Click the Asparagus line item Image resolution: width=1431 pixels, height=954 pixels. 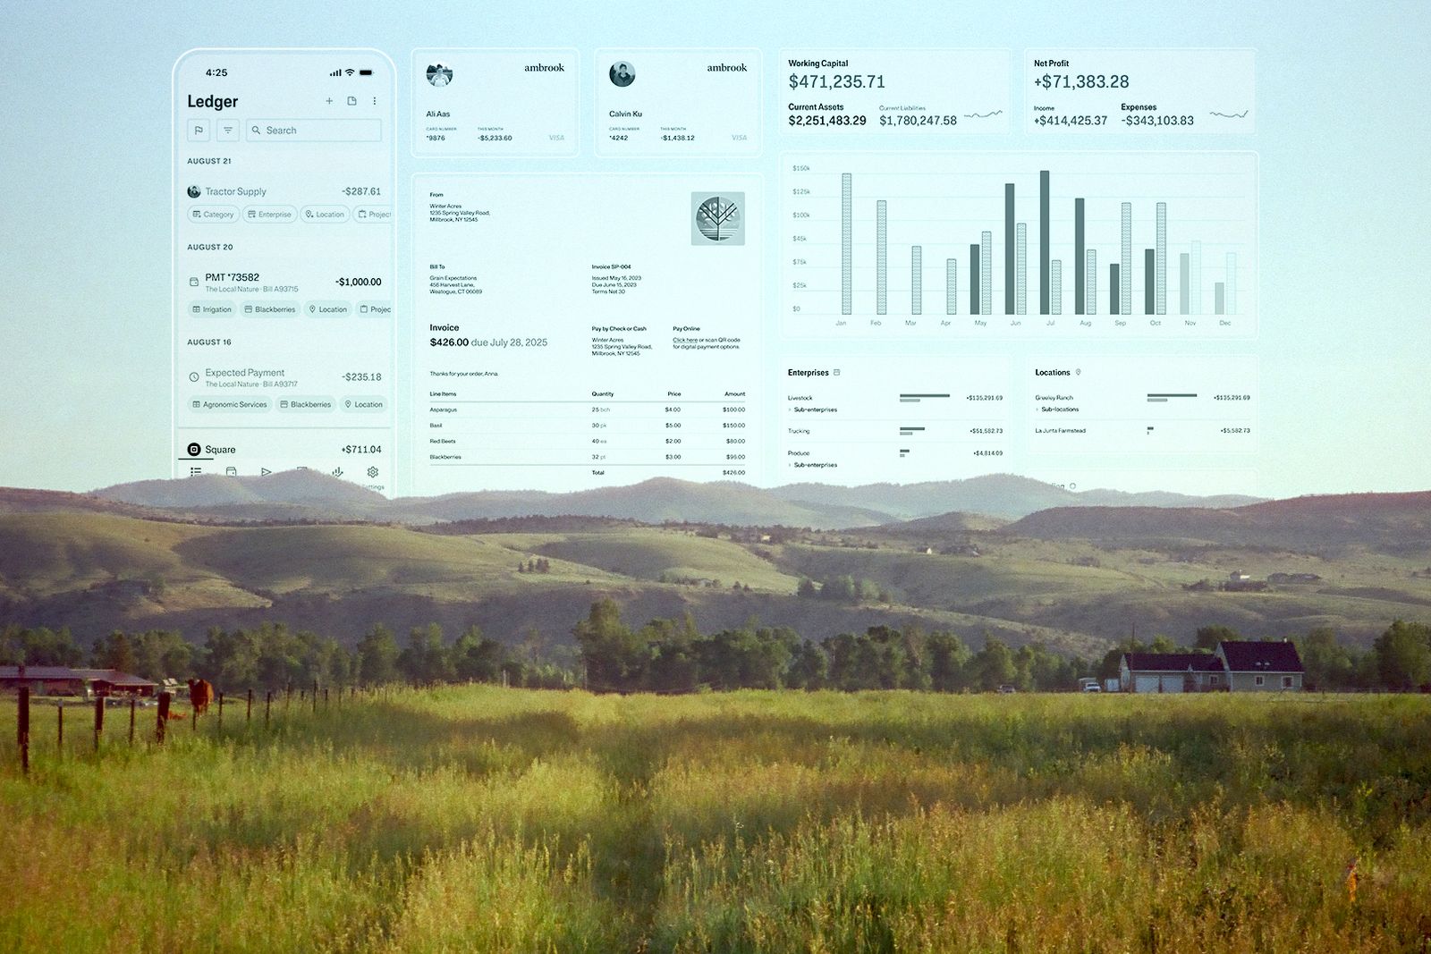pyautogui.click(x=587, y=409)
